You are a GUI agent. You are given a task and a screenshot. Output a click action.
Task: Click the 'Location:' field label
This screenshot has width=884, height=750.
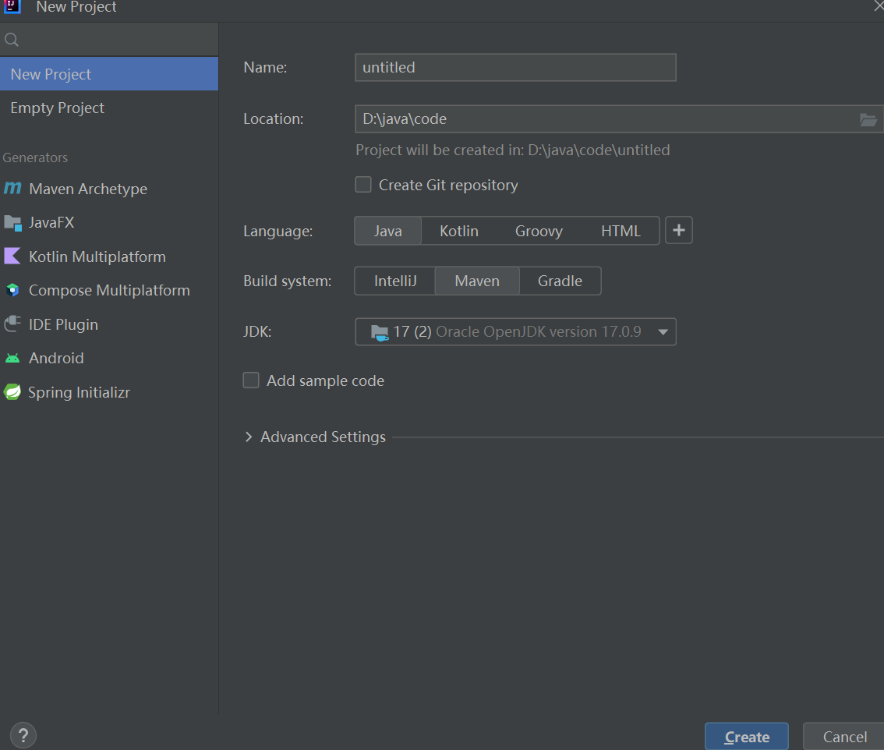tap(274, 119)
